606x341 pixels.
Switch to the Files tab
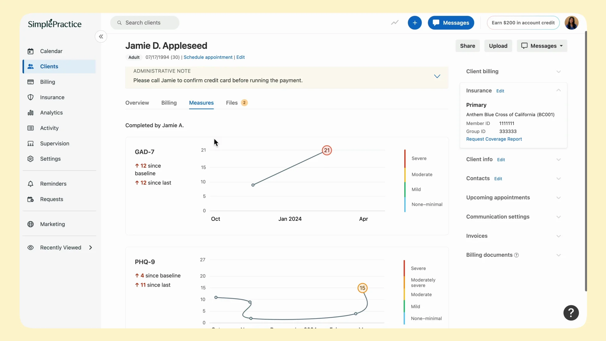(x=232, y=103)
